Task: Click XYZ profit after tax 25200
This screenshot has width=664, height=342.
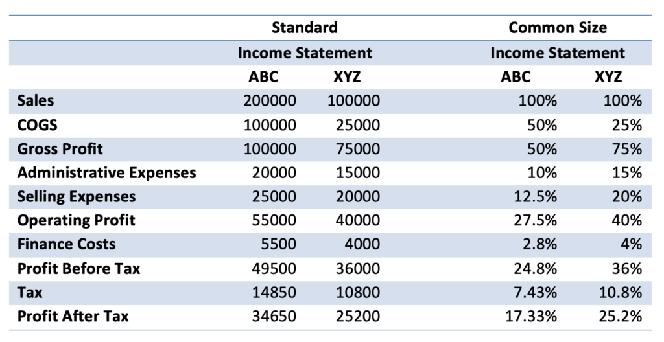Action: click(x=358, y=316)
